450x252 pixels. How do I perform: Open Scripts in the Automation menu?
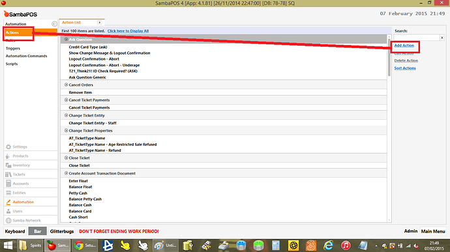12,64
